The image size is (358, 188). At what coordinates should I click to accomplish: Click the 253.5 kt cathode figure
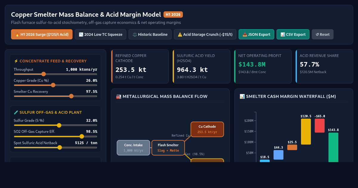coord(131,70)
